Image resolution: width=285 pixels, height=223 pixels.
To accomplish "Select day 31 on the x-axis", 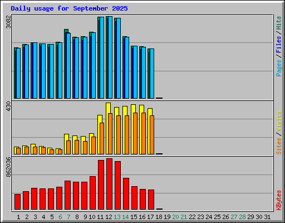I will [x=267, y=217].
